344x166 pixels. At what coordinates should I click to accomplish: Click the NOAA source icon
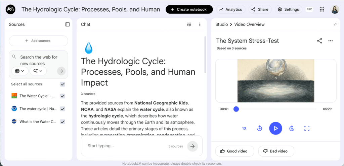click(14, 108)
